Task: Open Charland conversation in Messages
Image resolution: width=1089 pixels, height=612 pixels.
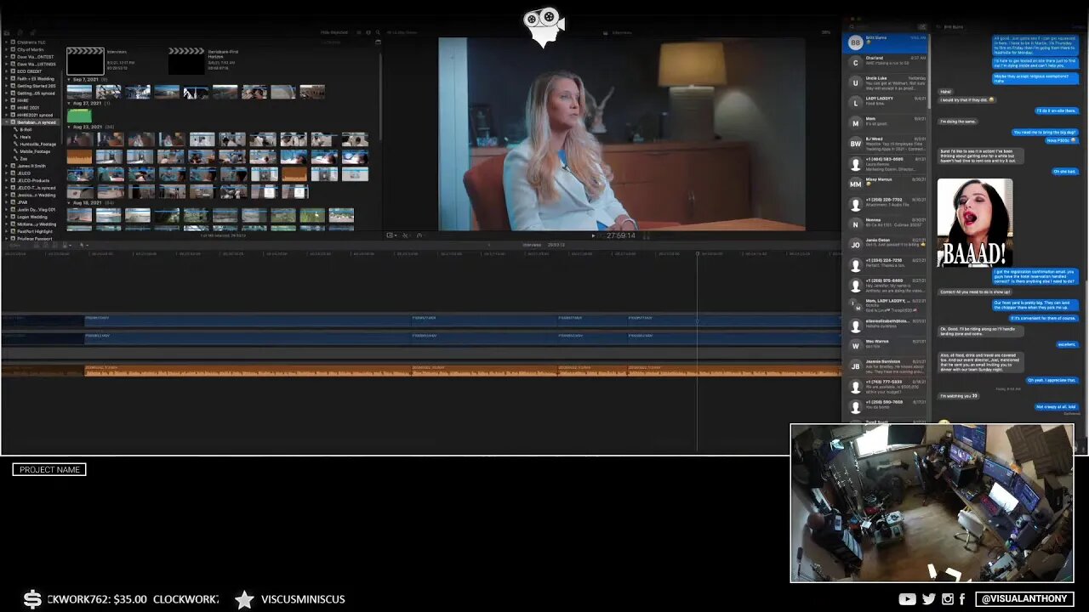Action: 886,62
